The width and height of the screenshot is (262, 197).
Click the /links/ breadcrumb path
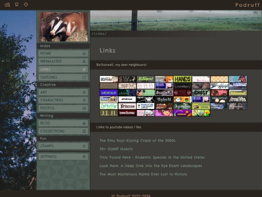point(99,34)
